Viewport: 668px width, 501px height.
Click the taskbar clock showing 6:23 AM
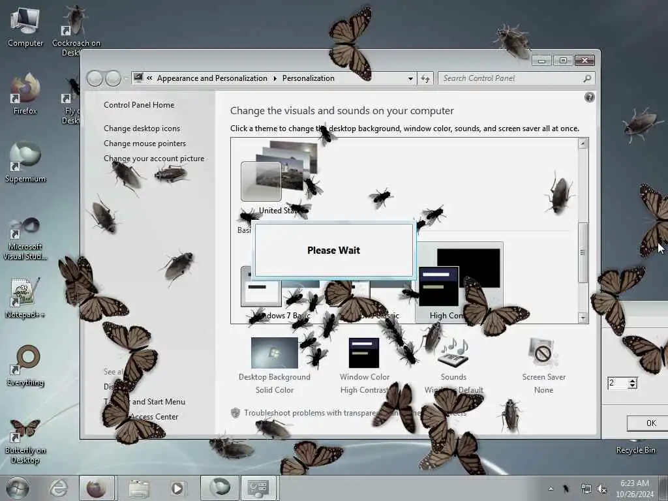635,489
